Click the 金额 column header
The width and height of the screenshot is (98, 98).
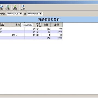tap(57, 25)
